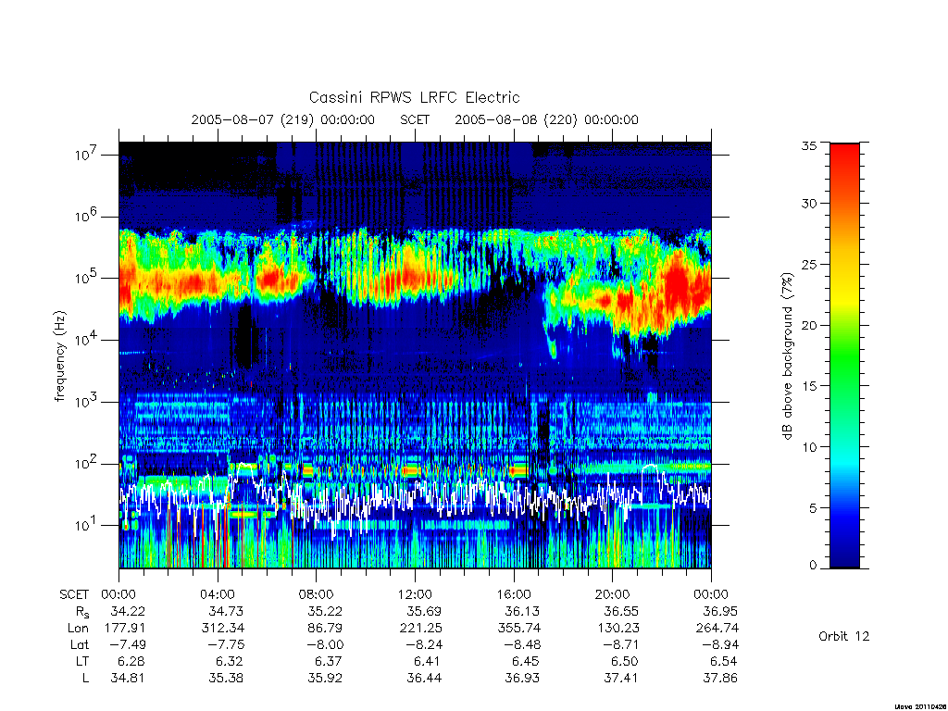Click the L value 37.86 at end
This screenshot has width=948, height=711.
coord(720,678)
